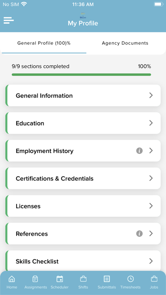Tap the Home icon in bottom bar

12,279
